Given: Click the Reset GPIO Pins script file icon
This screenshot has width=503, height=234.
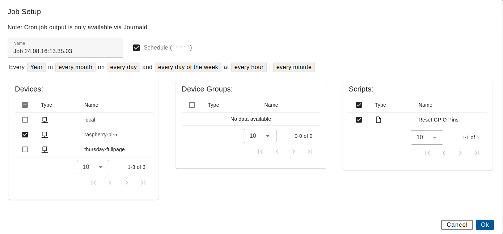Looking at the screenshot, I should 378,120.
